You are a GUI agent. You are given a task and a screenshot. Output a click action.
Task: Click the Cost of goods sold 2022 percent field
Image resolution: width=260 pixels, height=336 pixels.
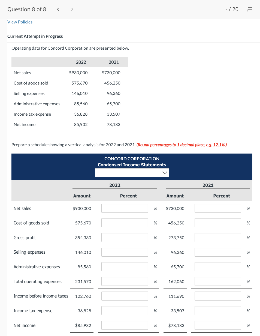click(125, 223)
